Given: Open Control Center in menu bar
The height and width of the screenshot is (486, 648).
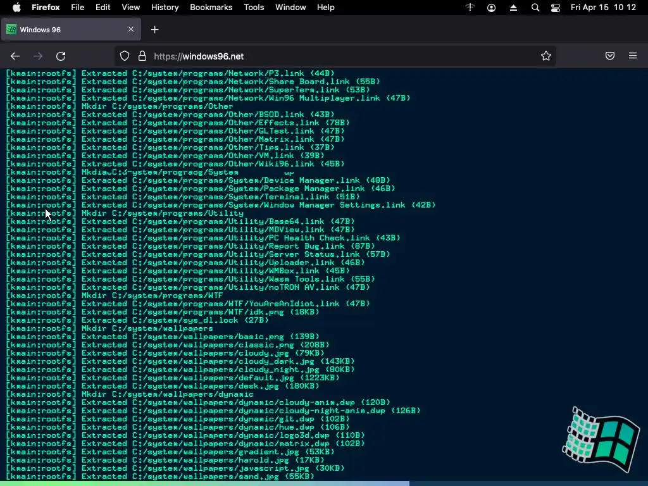Looking at the screenshot, I should (x=556, y=8).
